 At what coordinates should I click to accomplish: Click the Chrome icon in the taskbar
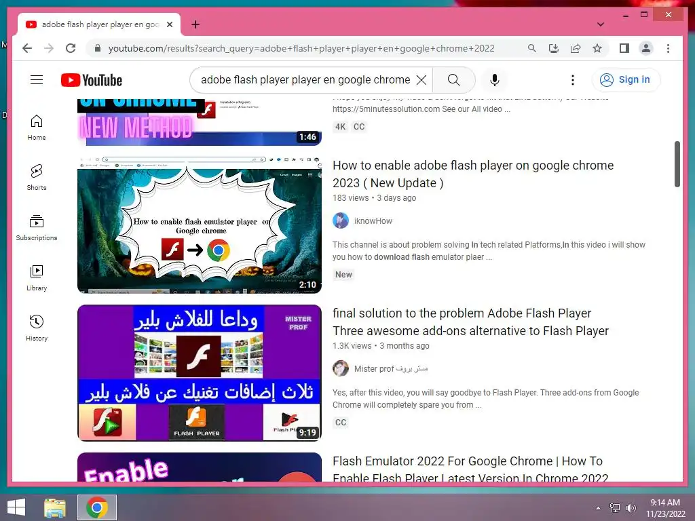(97, 507)
